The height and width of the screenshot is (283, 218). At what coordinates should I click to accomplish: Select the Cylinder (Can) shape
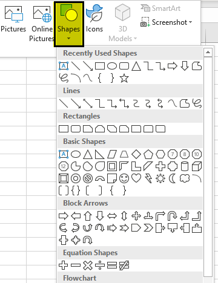tap(185, 166)
